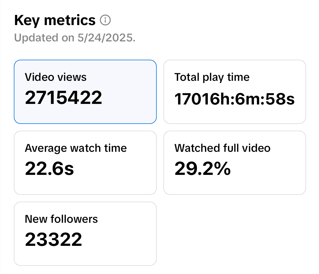This screenshot has width=319, height=274.
Task: Click the Total play time label
Action: (212, 77)
